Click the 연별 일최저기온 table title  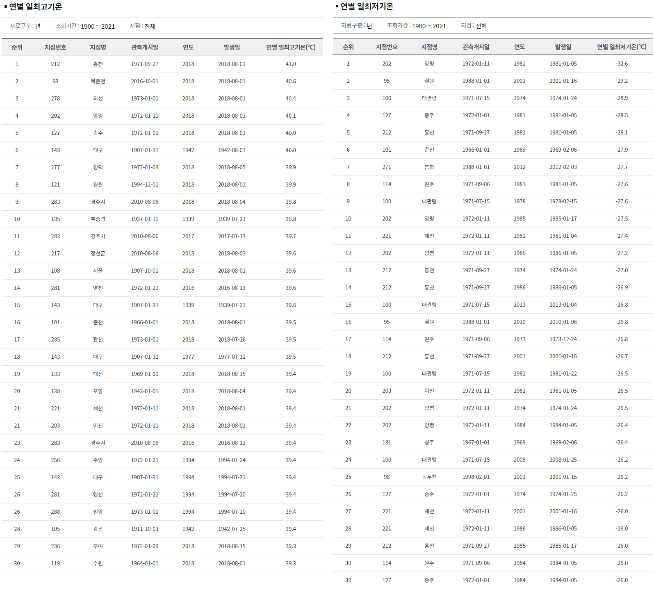[367, 6]
